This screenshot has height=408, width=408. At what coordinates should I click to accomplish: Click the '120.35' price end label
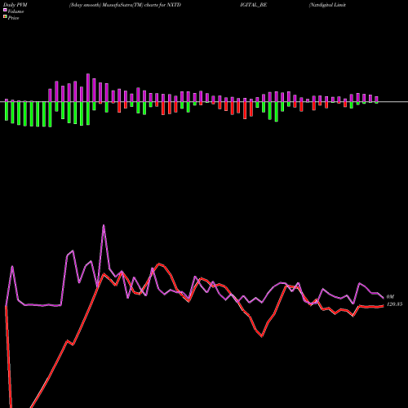(x=394, y=304)
